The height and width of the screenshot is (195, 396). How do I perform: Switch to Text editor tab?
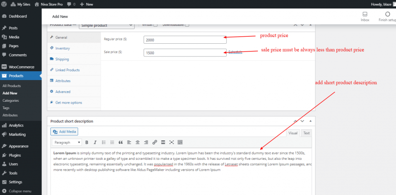(x=306, y=133)
